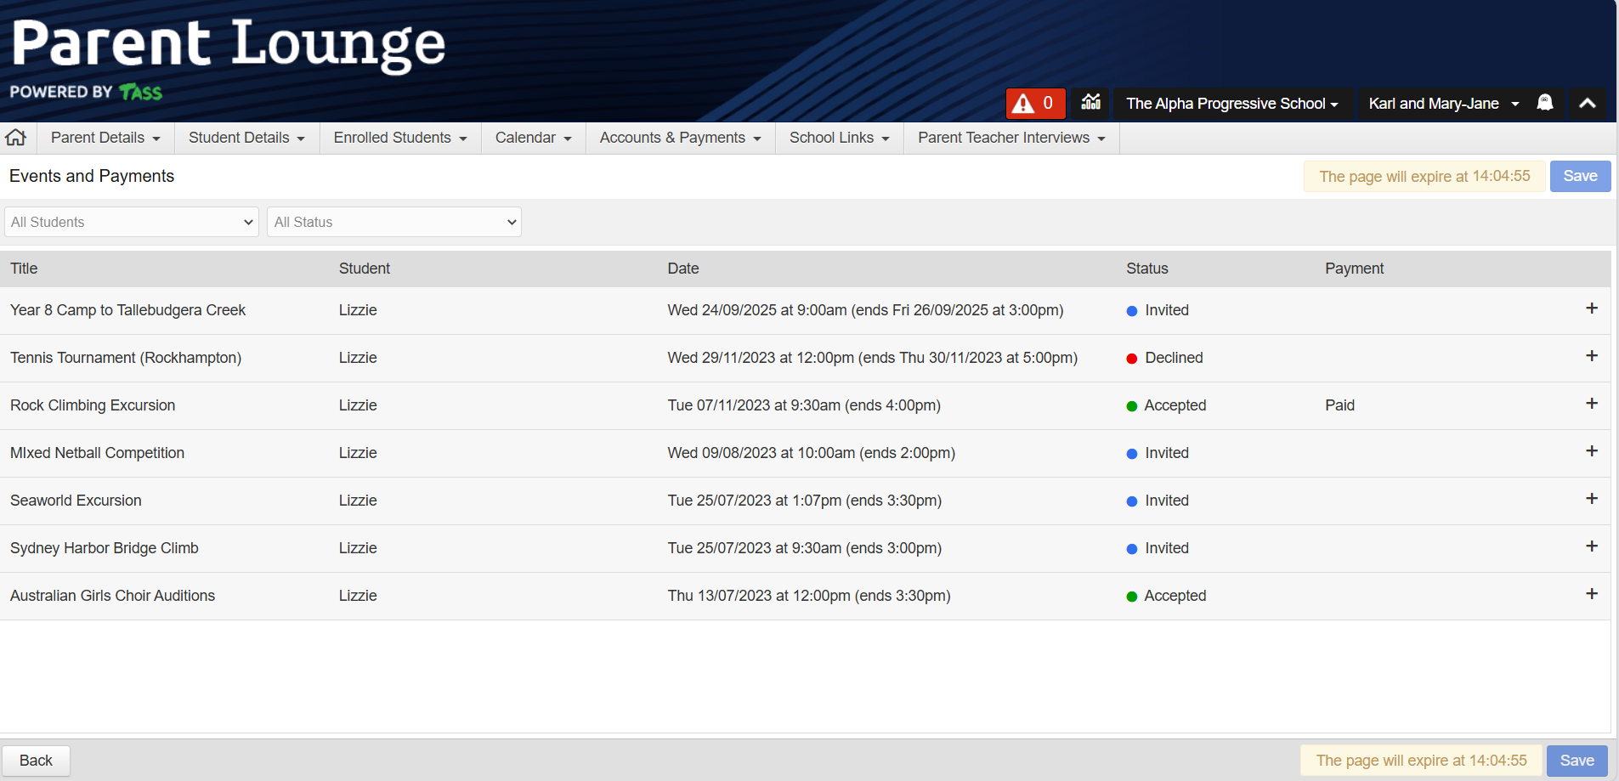The image size is (1619, 781).
Task: Open the All Status filter dropdown
Action: 394,222
